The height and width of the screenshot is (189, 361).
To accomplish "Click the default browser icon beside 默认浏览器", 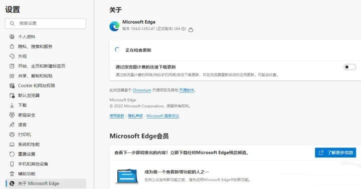I will coord(12,95).
